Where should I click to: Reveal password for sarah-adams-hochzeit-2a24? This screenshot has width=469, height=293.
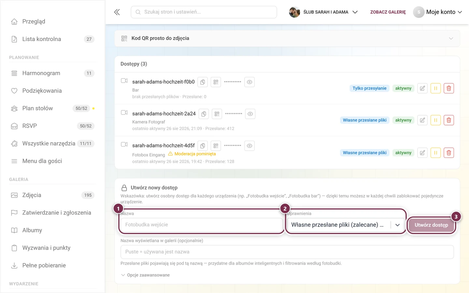point(250,114)
